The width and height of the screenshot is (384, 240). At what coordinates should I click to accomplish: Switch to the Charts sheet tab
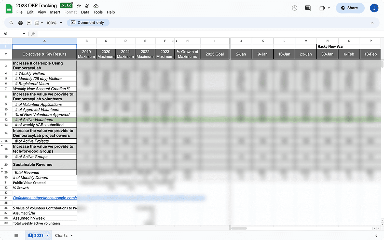click(61, 235)
